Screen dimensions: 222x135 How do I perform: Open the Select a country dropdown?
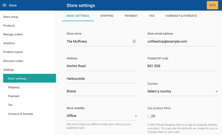pyautogui.click(x=183, y=91)
